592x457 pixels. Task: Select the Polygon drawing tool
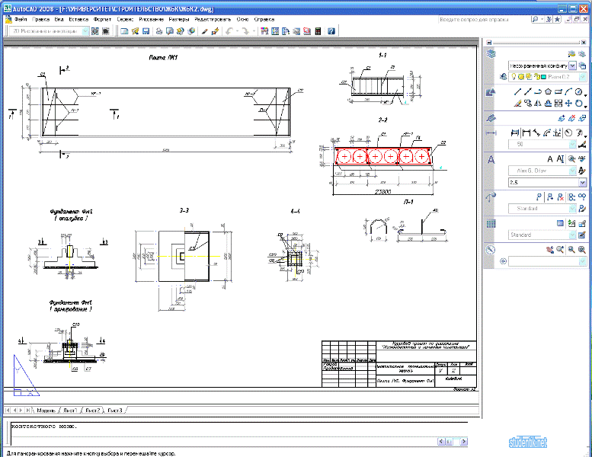[548, 91]
